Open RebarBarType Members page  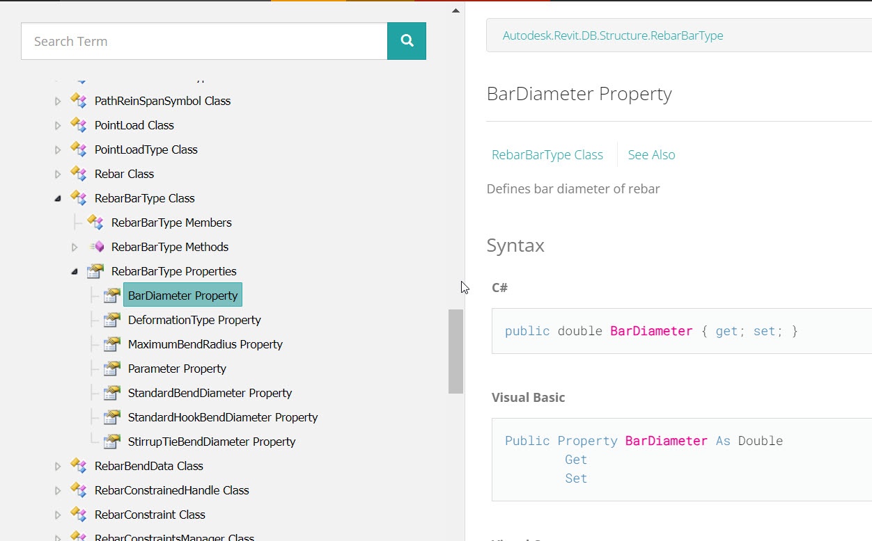171,223
